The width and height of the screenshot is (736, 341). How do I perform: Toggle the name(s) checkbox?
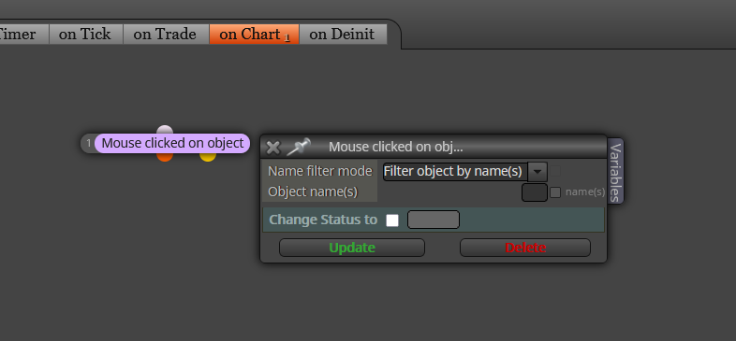(x=555, y=192)
